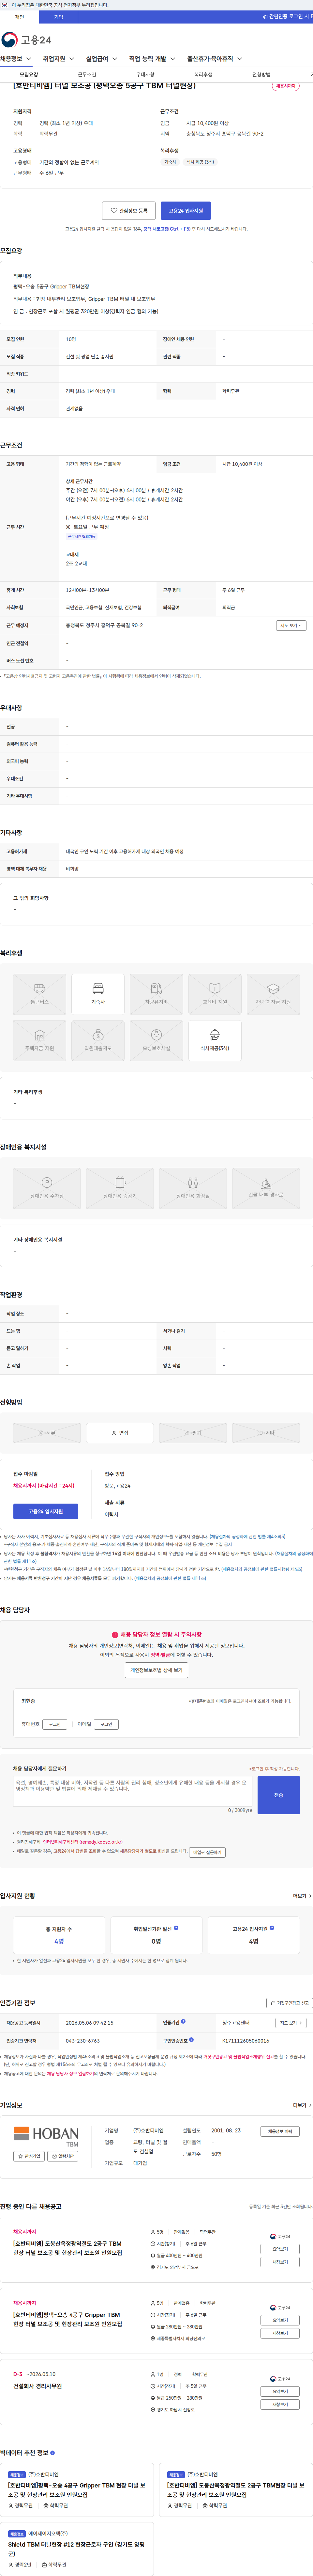Click the 서류 selection method box

click(x=47, y=1433)
